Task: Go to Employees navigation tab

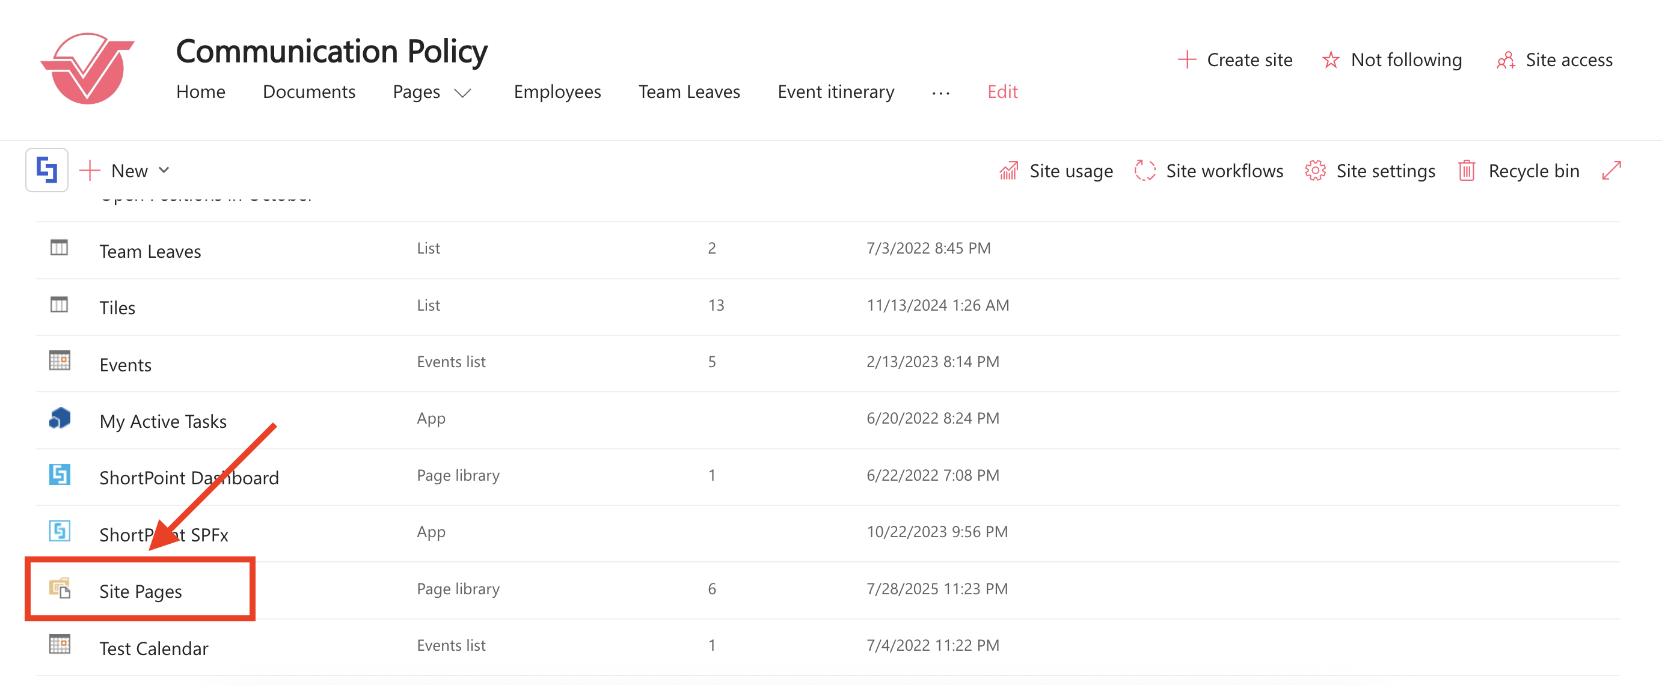Action: tap(557, 93)
